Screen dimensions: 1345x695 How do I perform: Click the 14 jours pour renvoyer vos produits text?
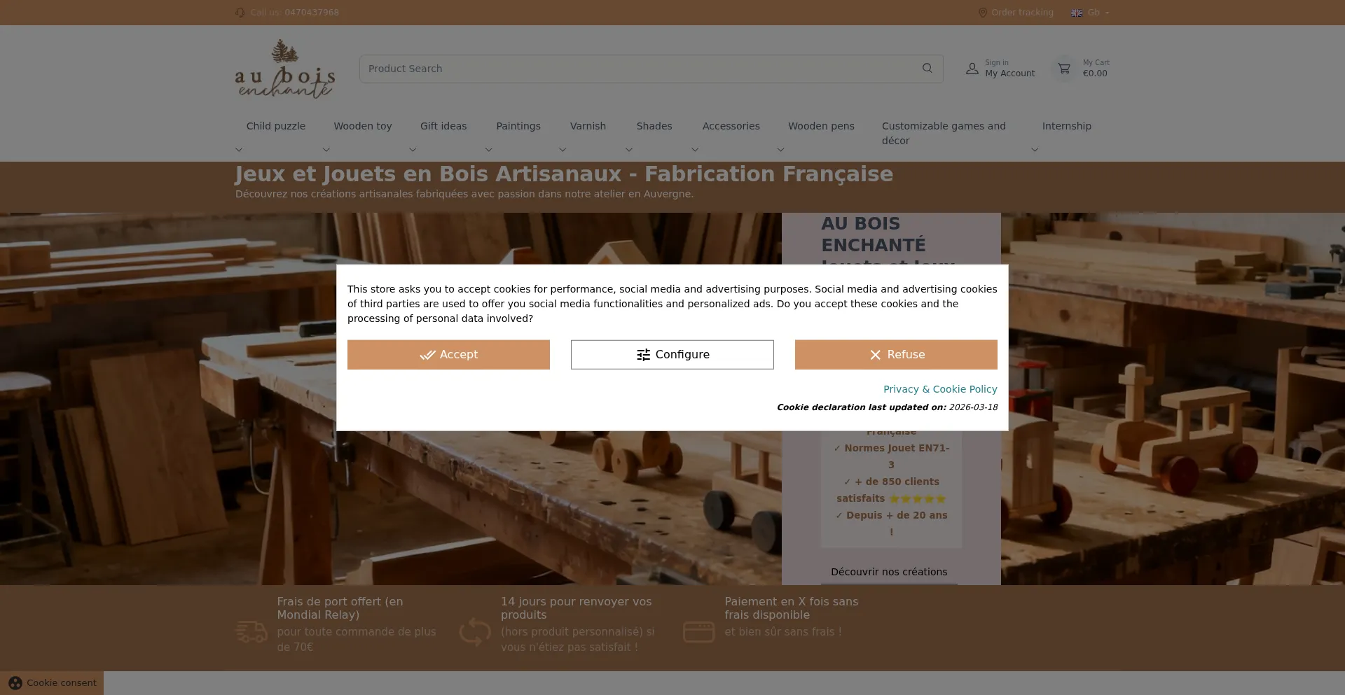(576, 608)
